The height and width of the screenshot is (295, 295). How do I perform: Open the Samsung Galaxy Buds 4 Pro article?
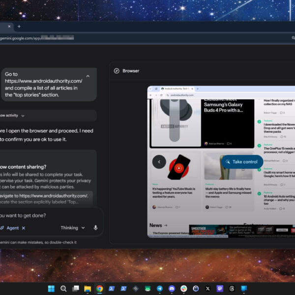click(x=224, y=107)
